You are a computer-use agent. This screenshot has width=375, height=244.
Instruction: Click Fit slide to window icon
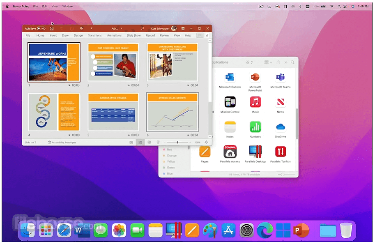(206, 142)
